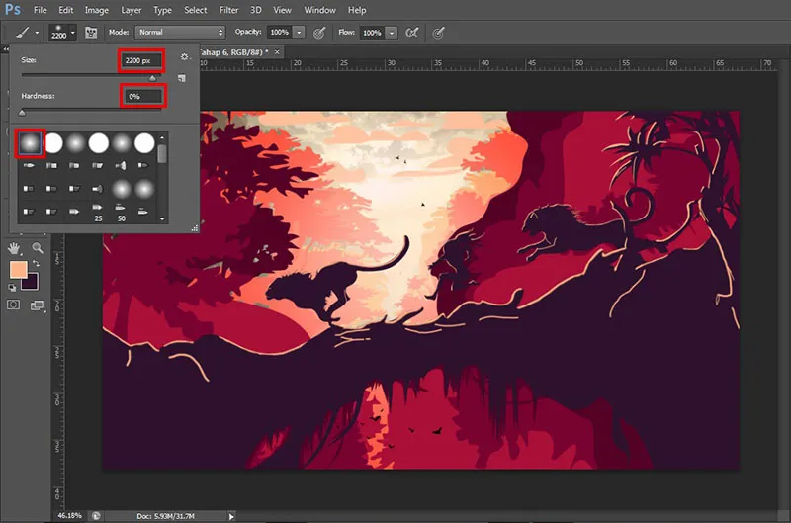Close the Tahap 6 document tab
The image size is (791, 523).
[x=277, y=51]
